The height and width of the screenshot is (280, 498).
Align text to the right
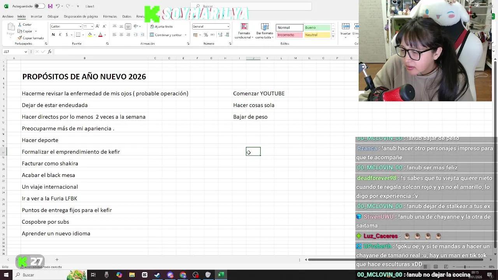point(128,35)
